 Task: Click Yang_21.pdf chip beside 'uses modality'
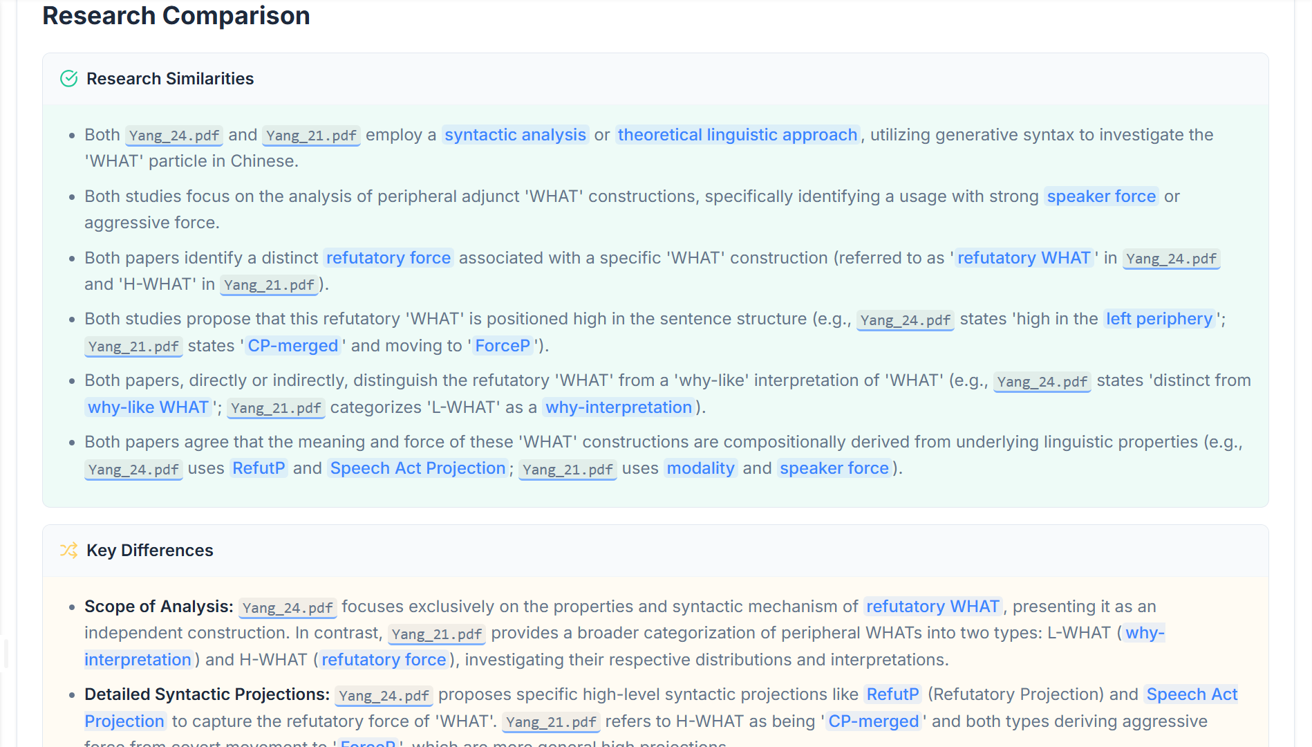click(568, 470)
